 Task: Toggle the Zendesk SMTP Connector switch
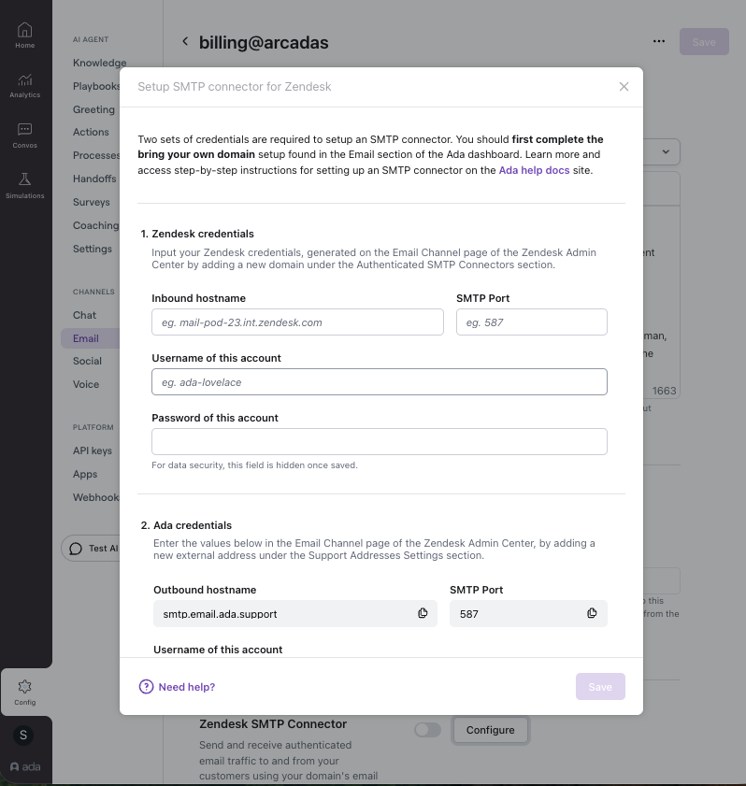click(427, 730)
